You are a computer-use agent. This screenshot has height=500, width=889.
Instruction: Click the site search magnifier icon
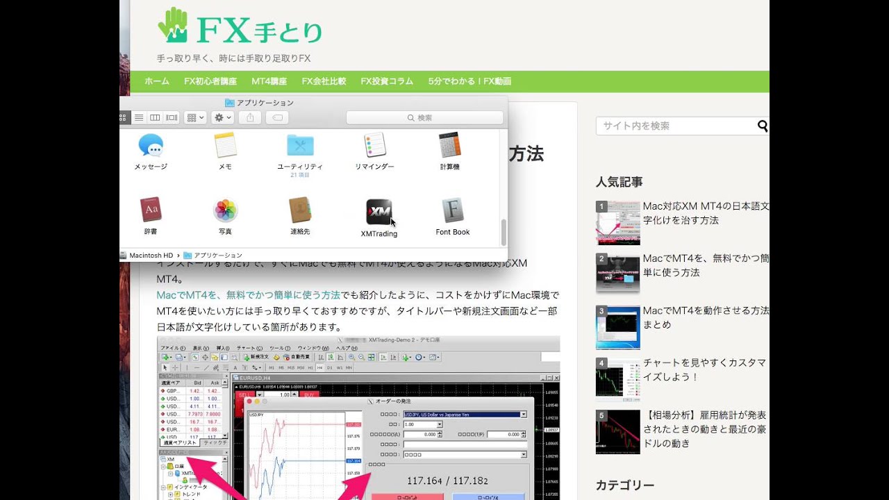pos(763,126)
